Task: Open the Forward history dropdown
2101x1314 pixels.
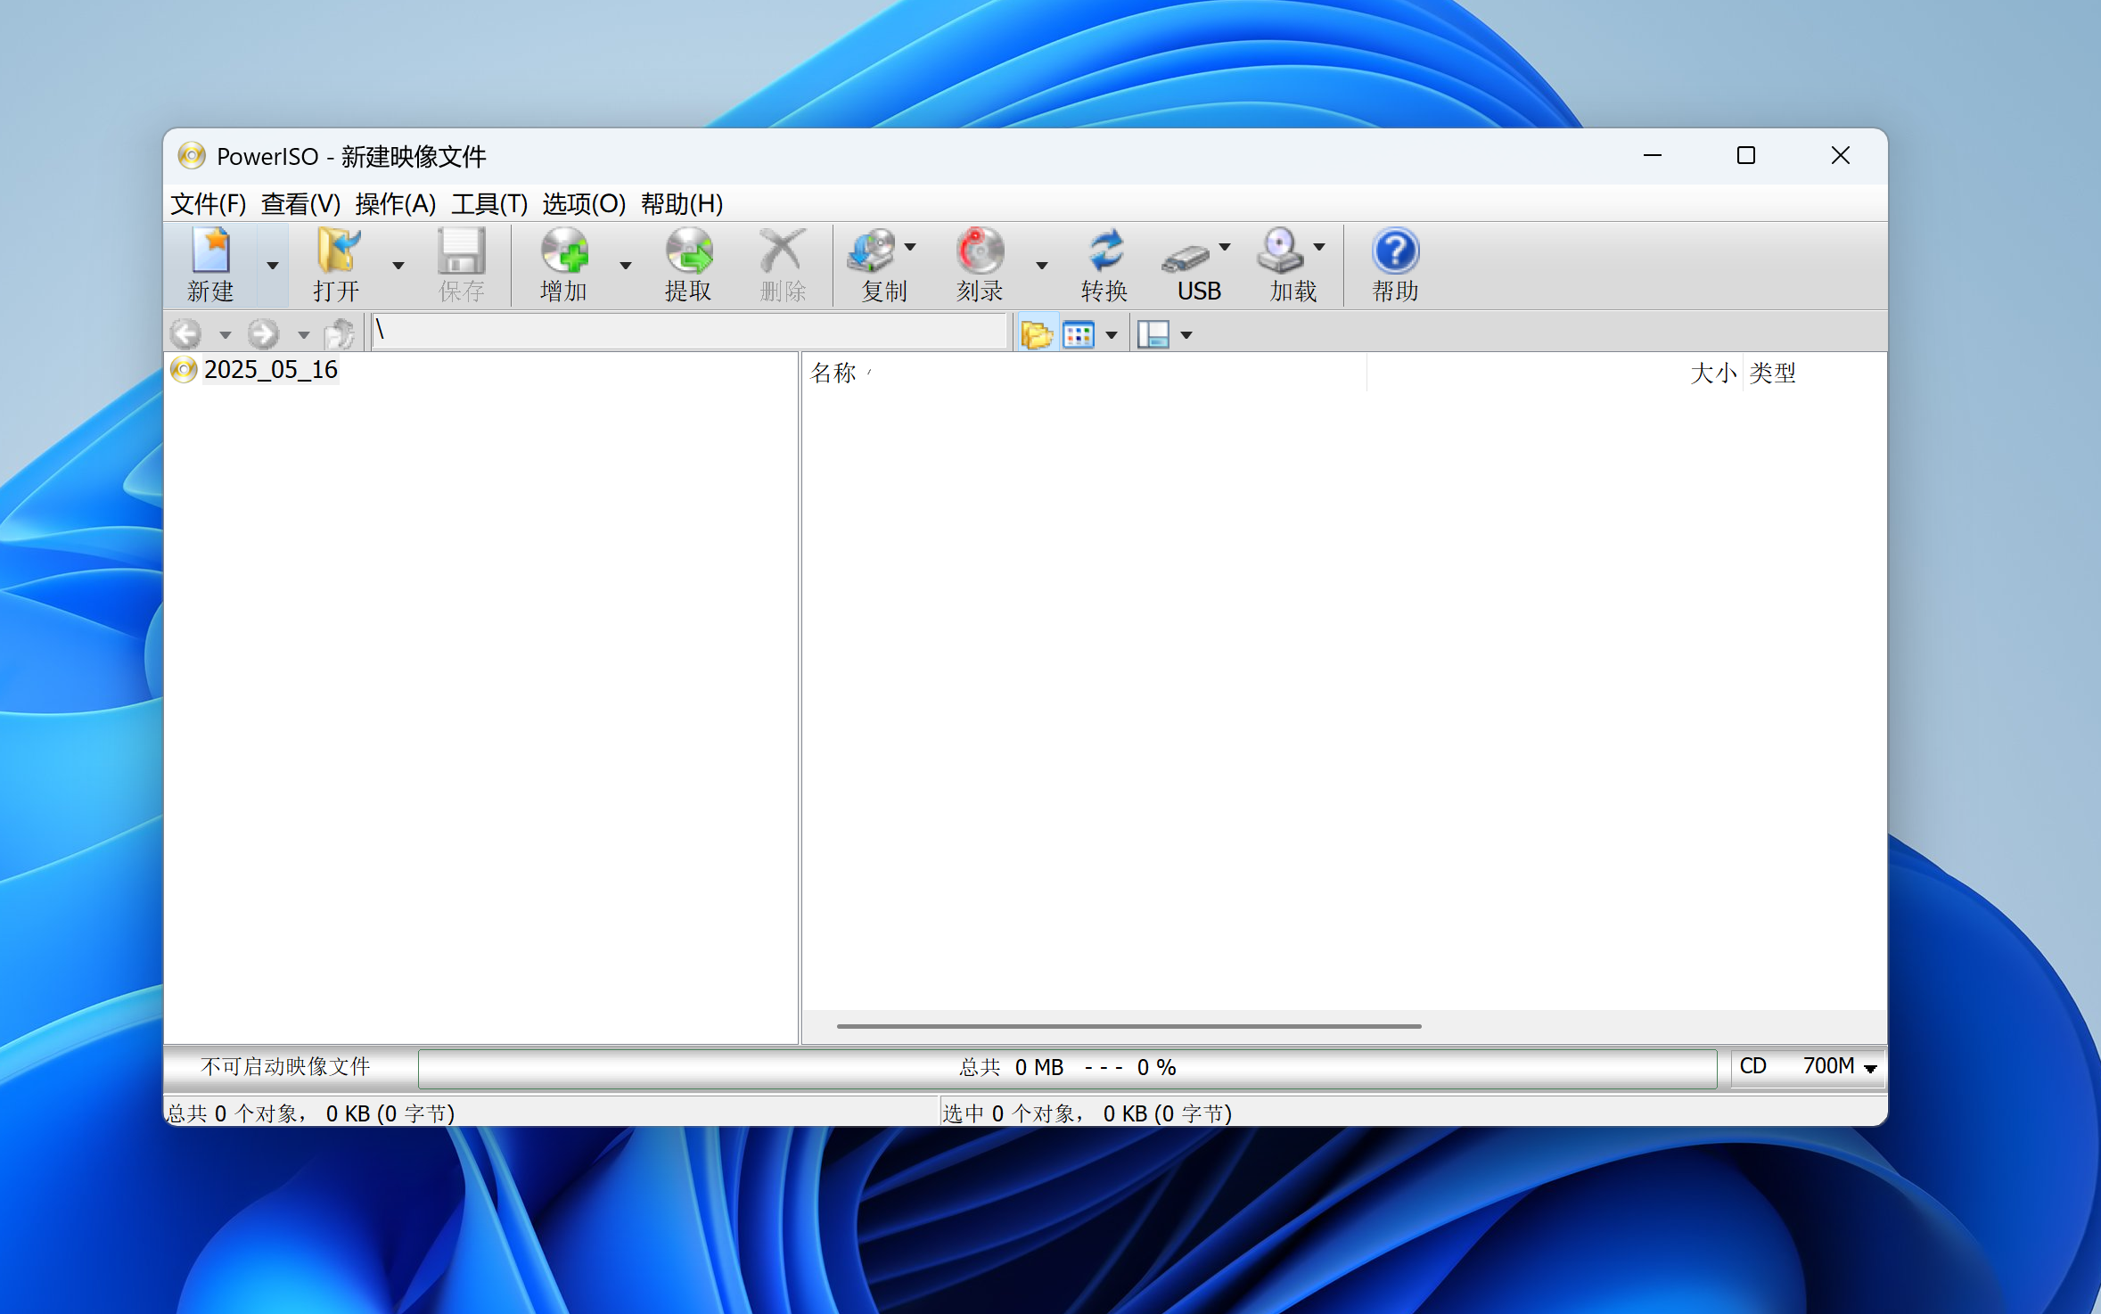Action: coord(303,334)
